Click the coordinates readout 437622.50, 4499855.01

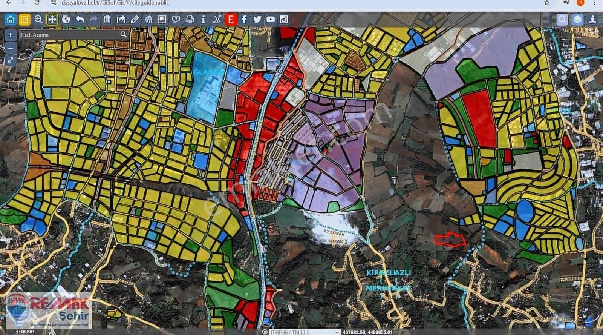(x=367, y=332)
